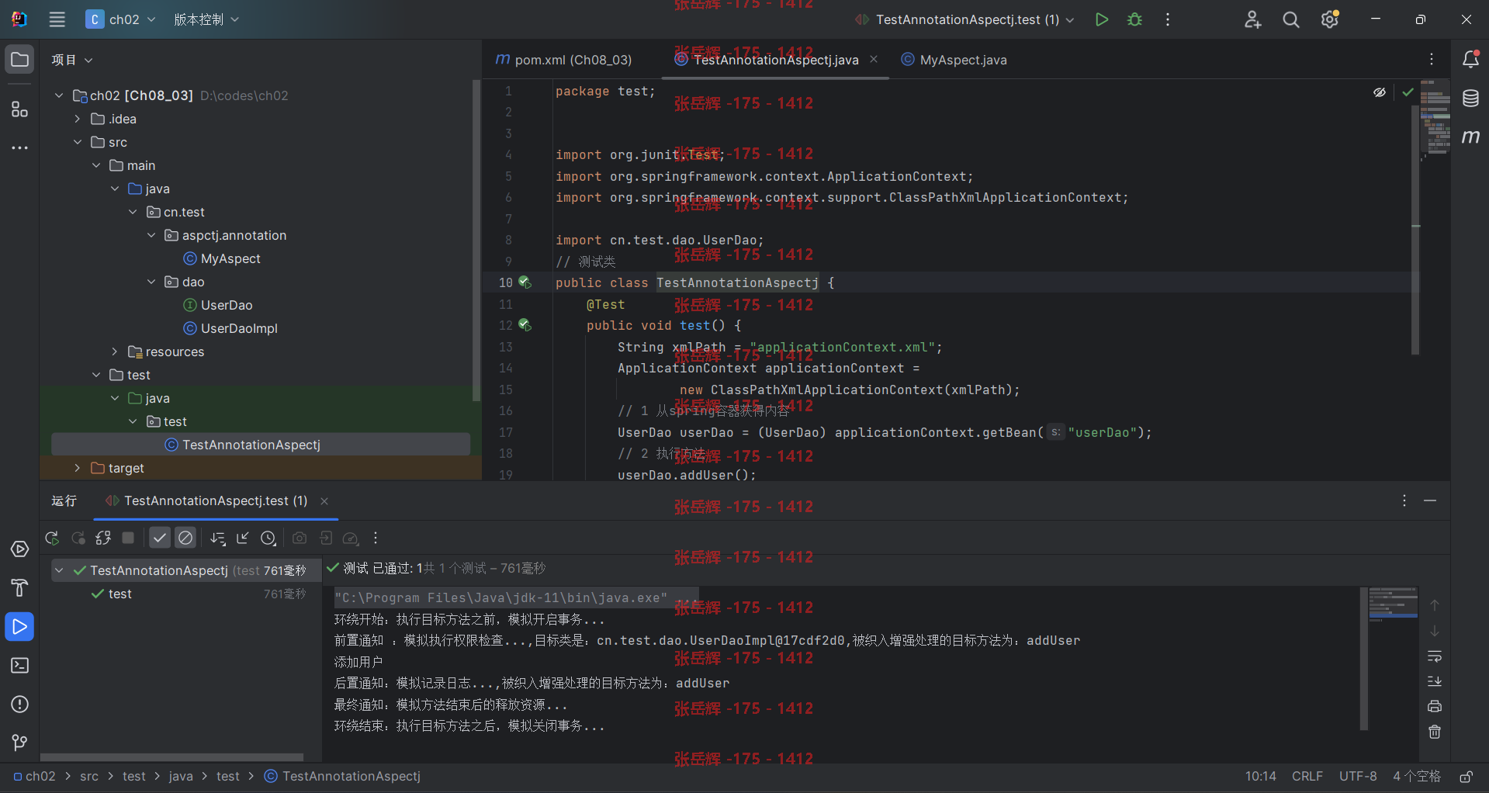Show more tool windows in left sidebar

click(x=19, y=147)
